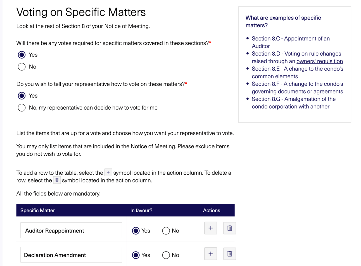Select Yes for votes required on specific matters
Screen dimensions: 361x266
[x=22, y=55]
